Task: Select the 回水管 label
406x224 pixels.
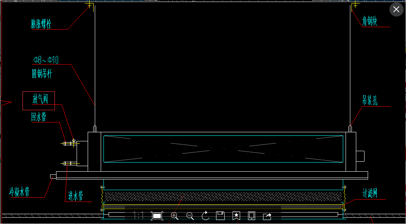Action: (x=39, y=118)
